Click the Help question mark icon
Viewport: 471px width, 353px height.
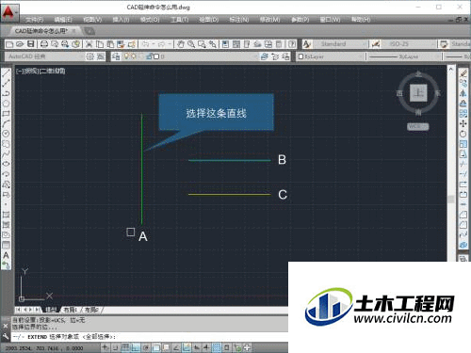292,44
